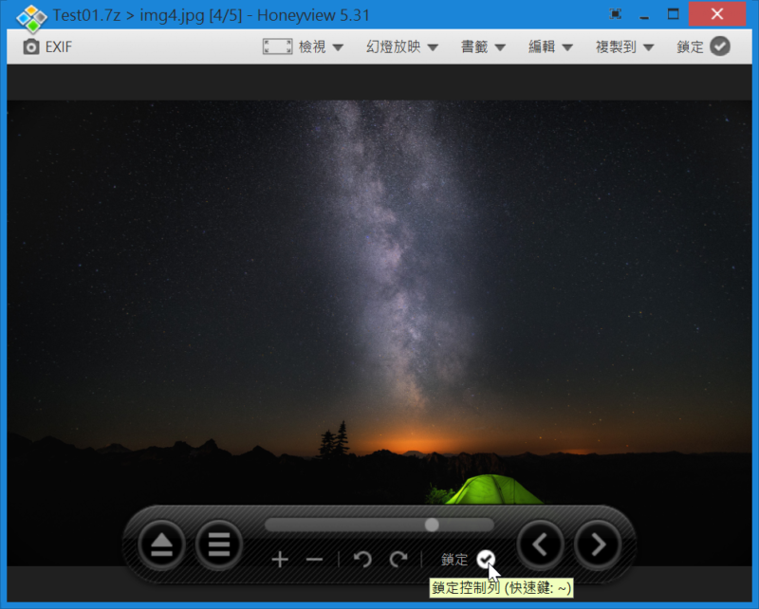Rotate image counterclockwise

pos(362,560)
